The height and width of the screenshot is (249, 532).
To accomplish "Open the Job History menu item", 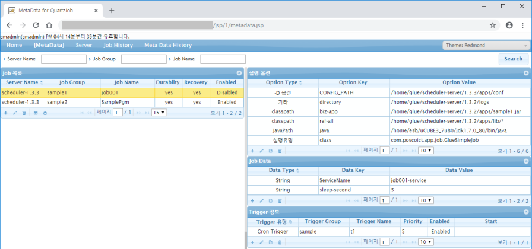I will tap(118, 45).
